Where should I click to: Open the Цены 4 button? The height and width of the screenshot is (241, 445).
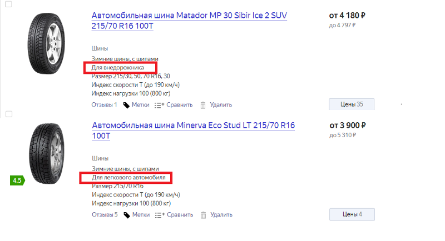[352, 214]
